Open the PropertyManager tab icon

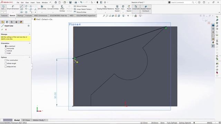coord(7,22)
